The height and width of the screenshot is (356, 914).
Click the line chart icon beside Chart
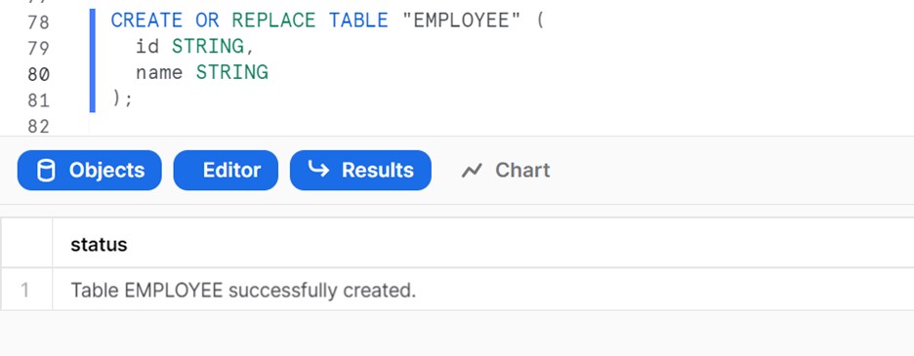point(472,170)
